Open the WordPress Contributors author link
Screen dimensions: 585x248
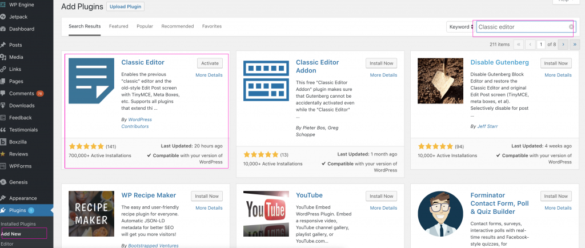137,123
